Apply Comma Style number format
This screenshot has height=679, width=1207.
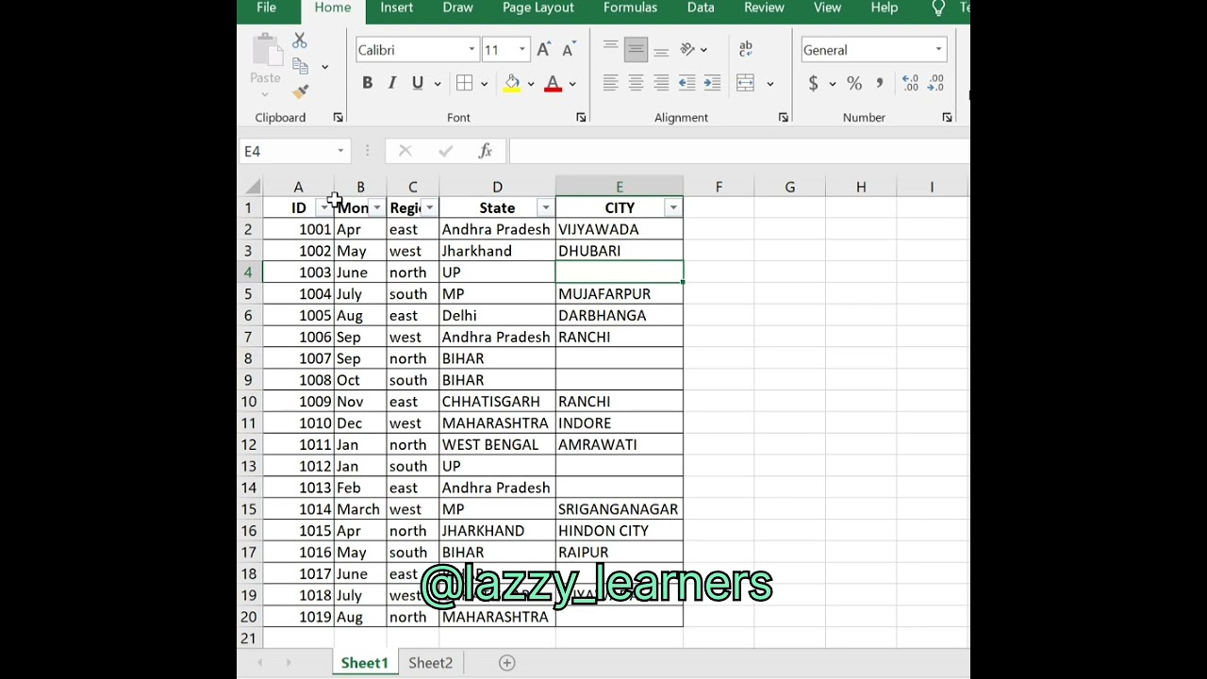(880, 83)
